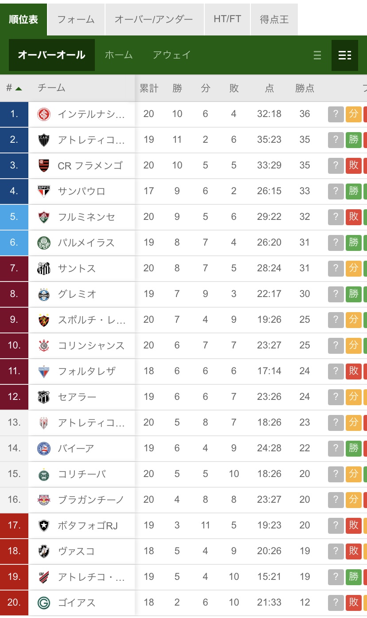The image size is (367, 618).
Task: Click the green 勝 badge for バイーア
Action: [353, 449]
